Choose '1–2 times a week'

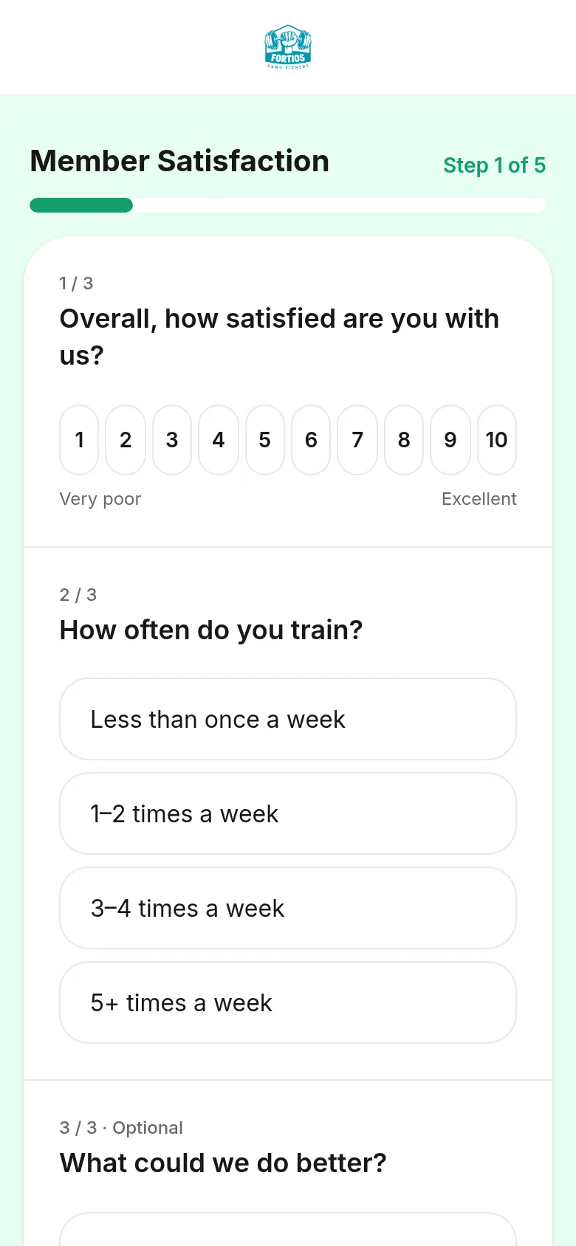(288, 813)
